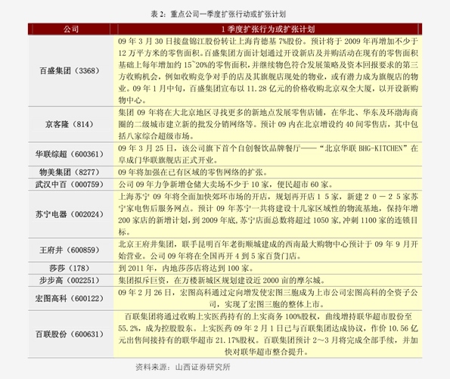Click the table title 表2 caption
The width and height of the screenshot is (450, 379).
coord(218,14)
